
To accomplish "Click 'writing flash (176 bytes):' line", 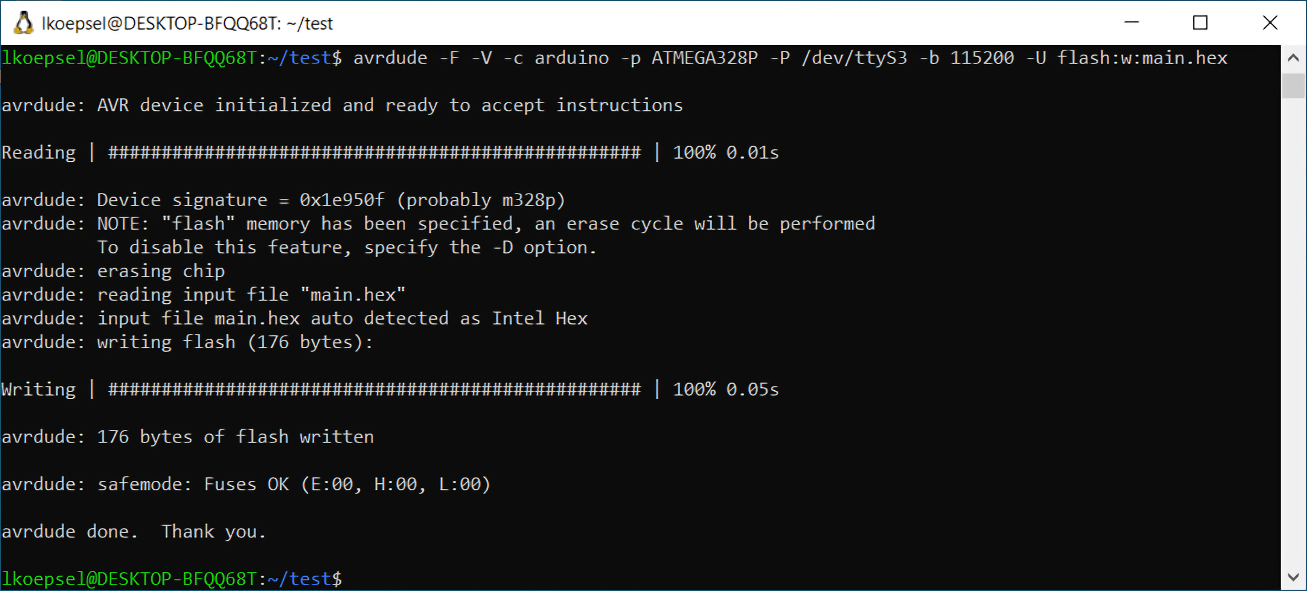I will [187, 342].
